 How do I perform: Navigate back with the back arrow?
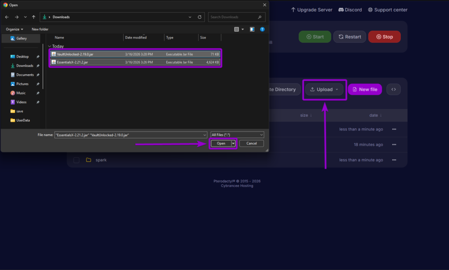[7, 17]
